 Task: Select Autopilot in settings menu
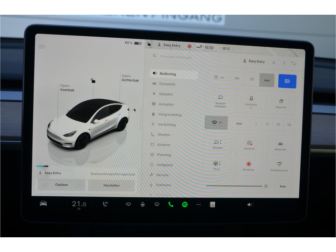click(166, 104)
